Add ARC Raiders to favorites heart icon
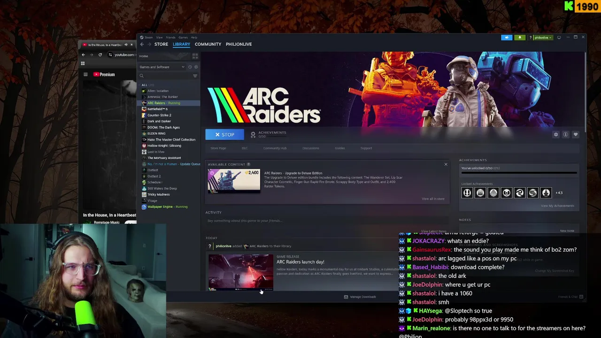This screenshot has height=338, width=601. [576, 135]
